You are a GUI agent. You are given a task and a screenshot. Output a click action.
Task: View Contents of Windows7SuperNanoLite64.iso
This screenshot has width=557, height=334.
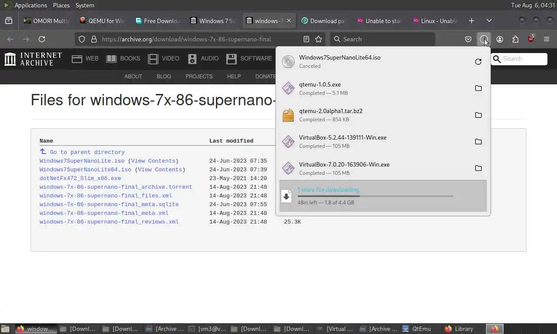tap(160, 170)
